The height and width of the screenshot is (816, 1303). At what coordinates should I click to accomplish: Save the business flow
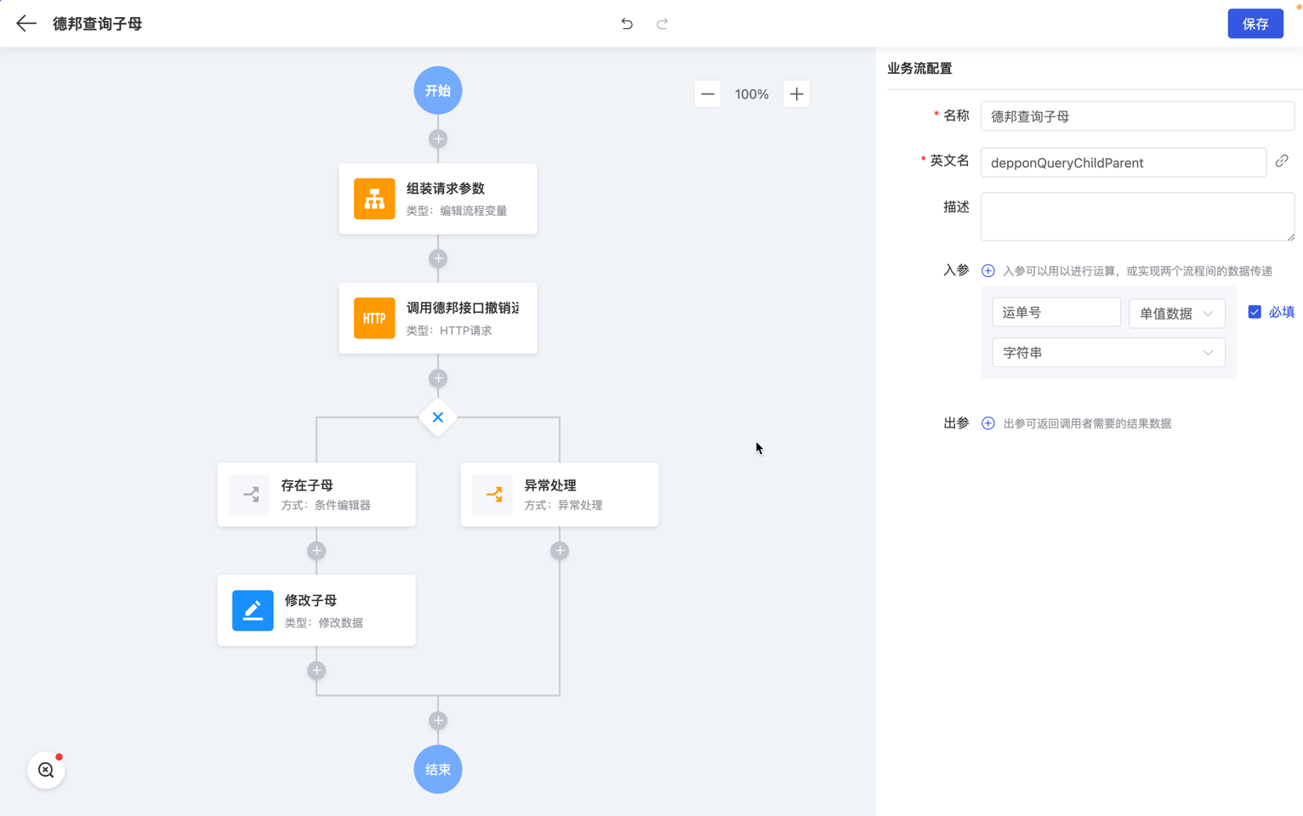(x=1255, y=24)
